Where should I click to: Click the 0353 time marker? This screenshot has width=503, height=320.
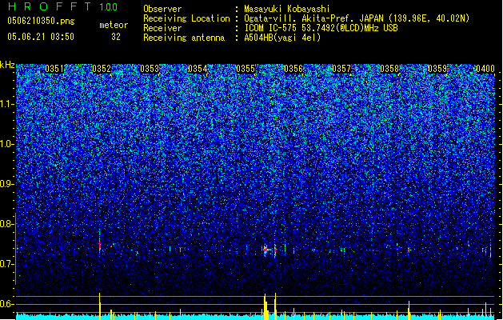pos(150,69)
